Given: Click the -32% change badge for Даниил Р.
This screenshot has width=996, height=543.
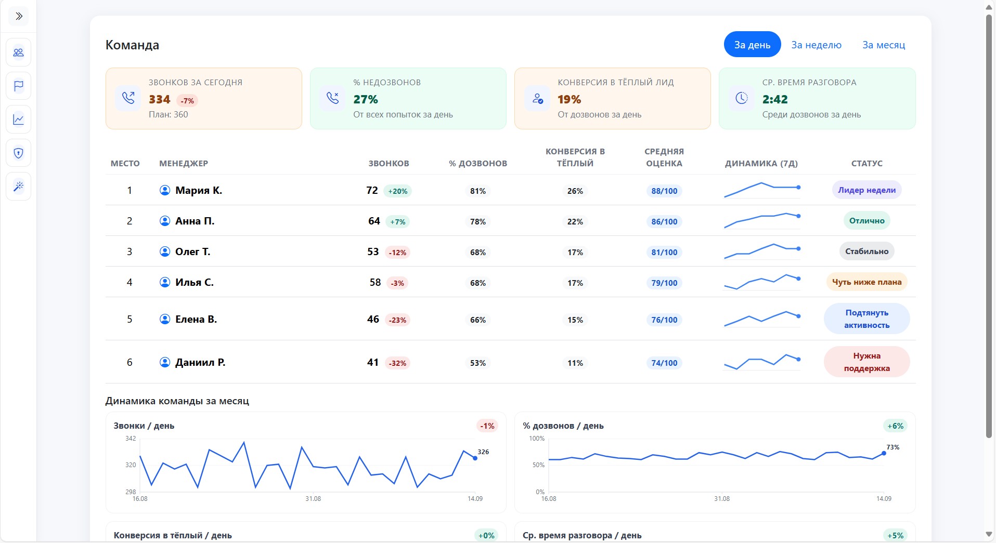Looking at the screenshot, I should pyautogui.click(x=397, y=363).
